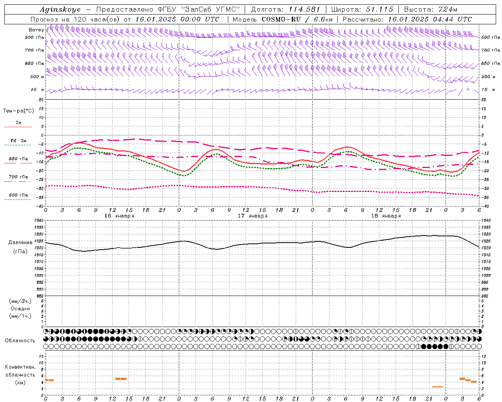
Task: Click the Модель COSMO-RU / 6.6км label
Action: pyautogui.click(x=282, y=19)
